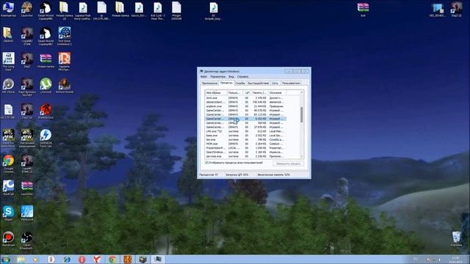Open the Windows Start button
The image size is (470, 264).
pos(6,259)
